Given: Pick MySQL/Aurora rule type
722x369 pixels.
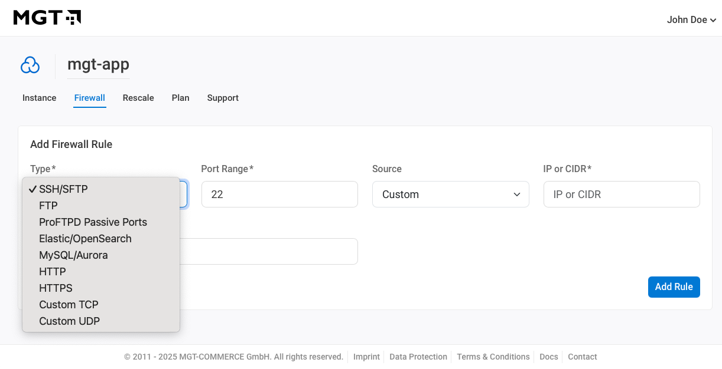Looking at the screenshot, I should pos(101,255).
